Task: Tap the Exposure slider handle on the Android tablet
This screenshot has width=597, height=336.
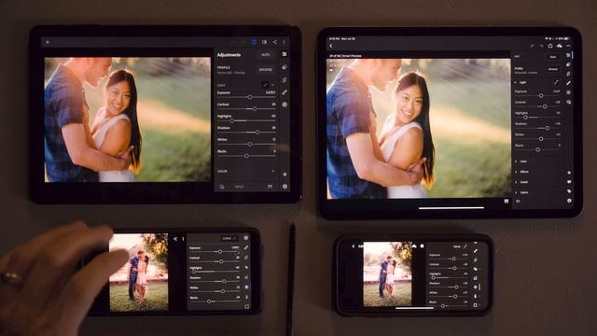Action: tap(250, 97)
